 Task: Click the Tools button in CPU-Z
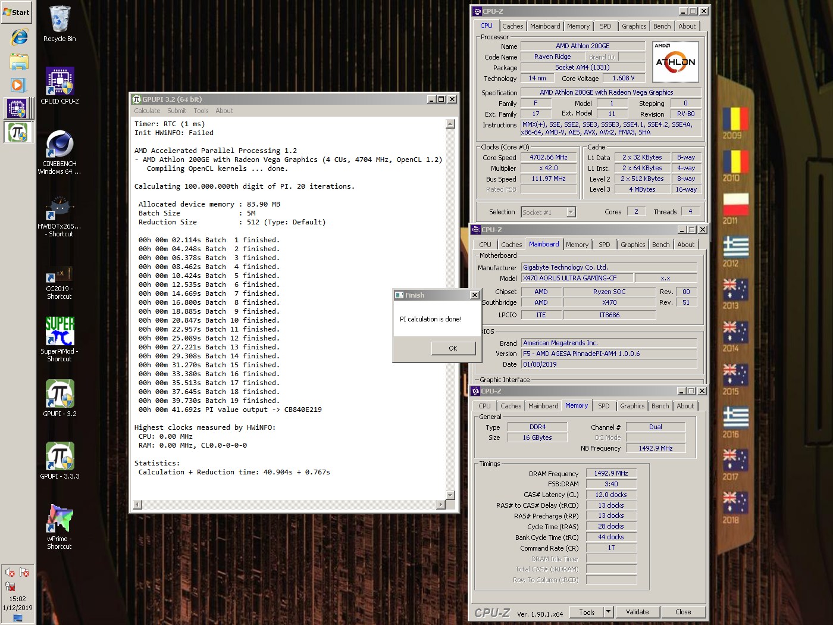[x=587, y=612]
